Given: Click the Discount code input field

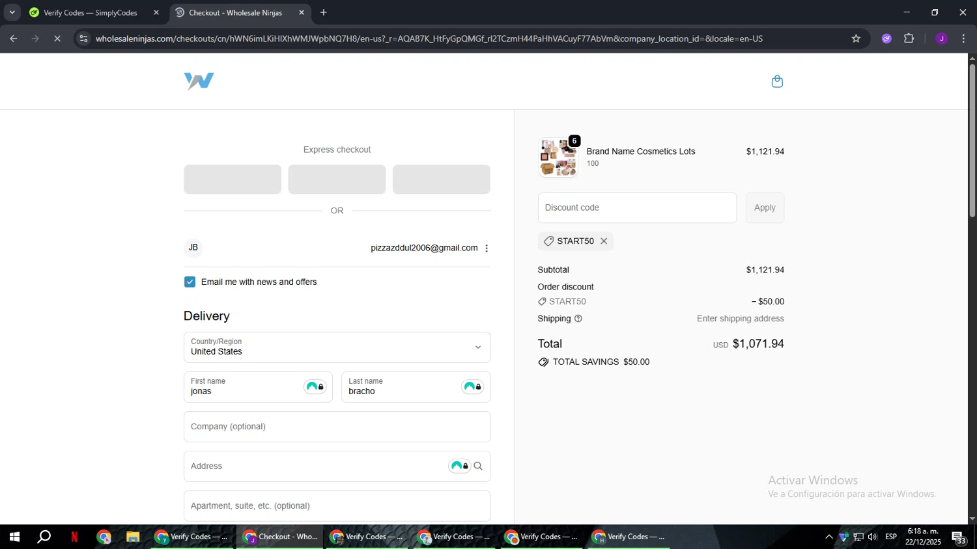Looking at the screenshot, I should click(637, 208).
